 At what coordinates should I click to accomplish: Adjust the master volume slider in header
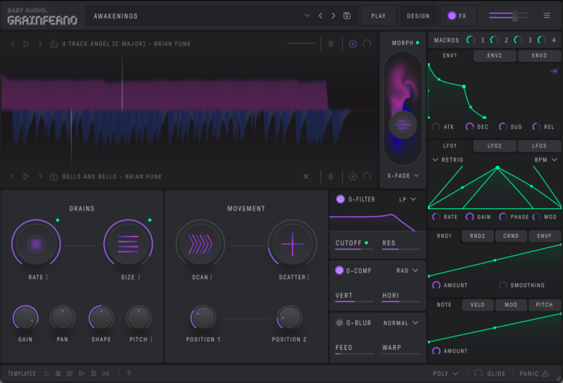[509, 15]
